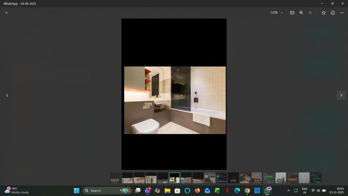
Task: Open the Windows Start menu
Action: point(77,191)
